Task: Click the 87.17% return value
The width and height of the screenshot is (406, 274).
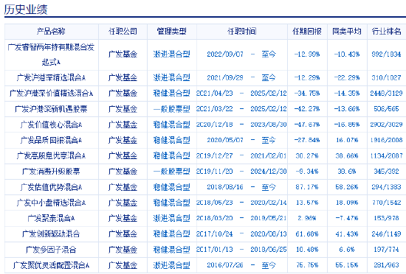Action: pyautogui.click(x=307, y=187)
